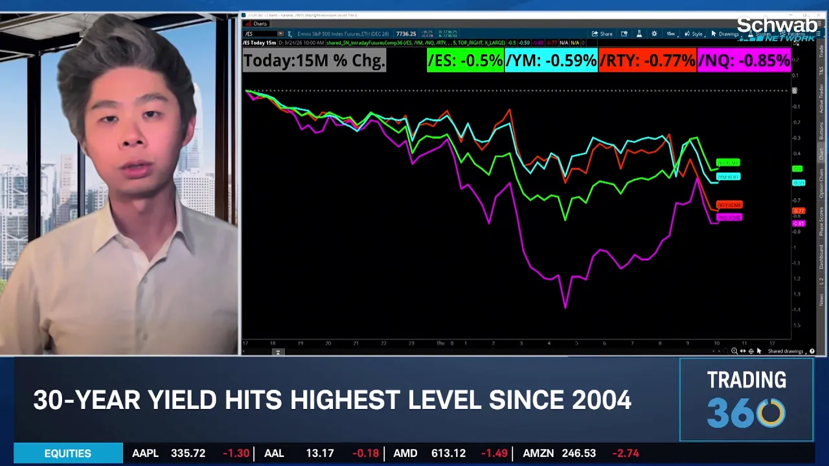
Task: Expand the symbol selector dropdown arrow
Action: [280, 34]
